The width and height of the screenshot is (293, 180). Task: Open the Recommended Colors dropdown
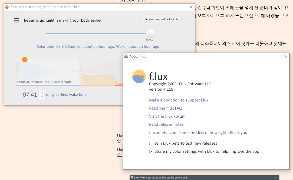[160, 19]
